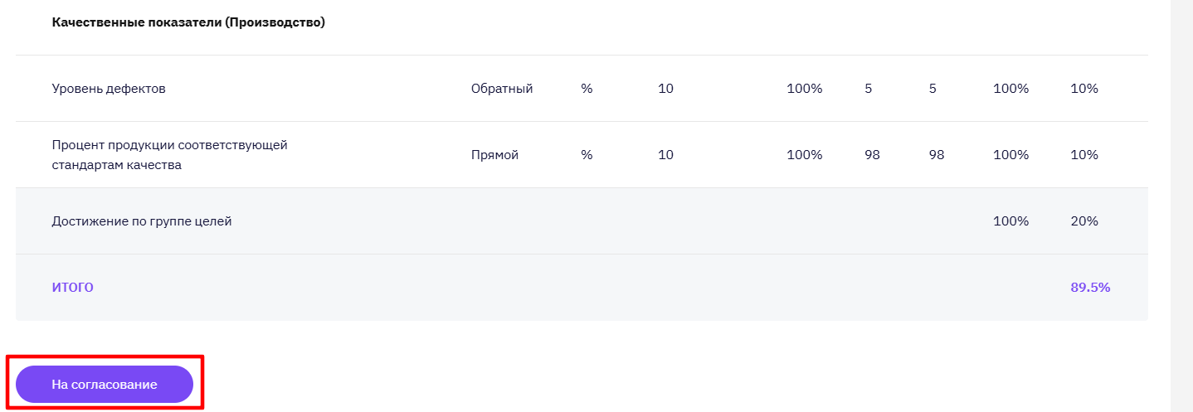Click weight 10 in Процент продукции row

point(665,155)
